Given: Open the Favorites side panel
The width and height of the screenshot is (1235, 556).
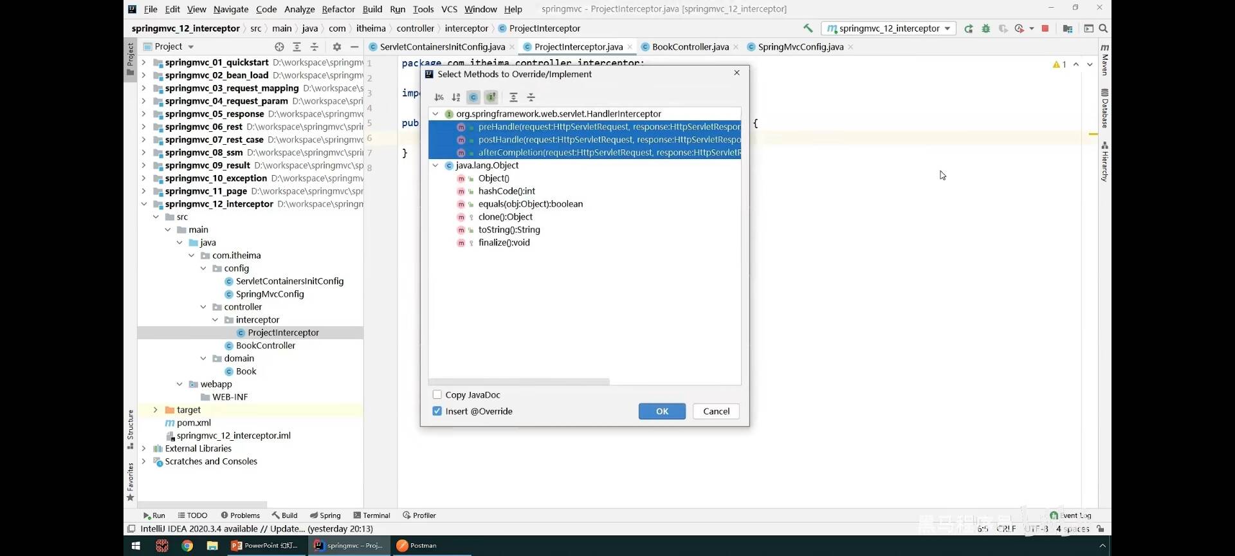Looking at the screenshot, I should tap(130, 481).
